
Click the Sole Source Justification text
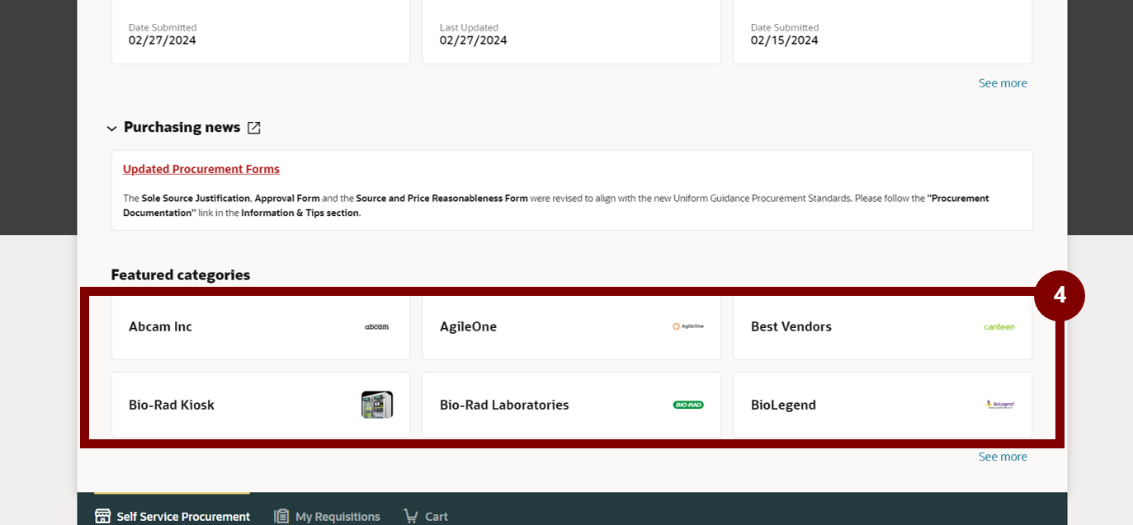coord(196,199)
